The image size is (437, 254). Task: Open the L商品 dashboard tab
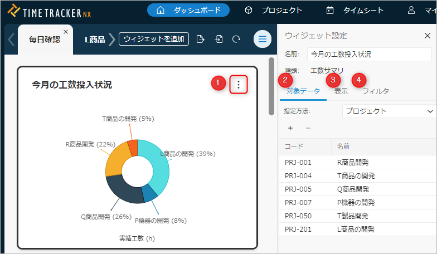(x=94, y=40)
